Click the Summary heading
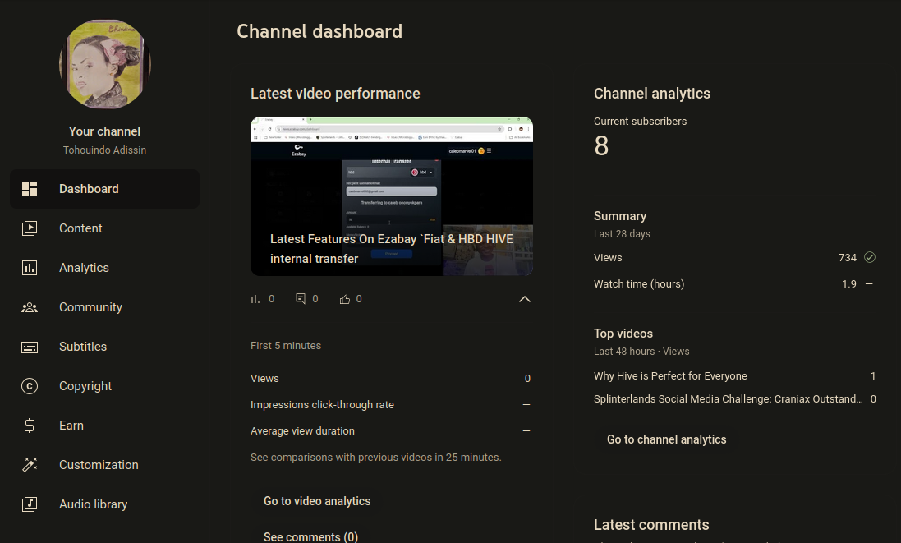The width and height of the screenshot is (901, 543). pyautogui.click(x=620, y=216)
